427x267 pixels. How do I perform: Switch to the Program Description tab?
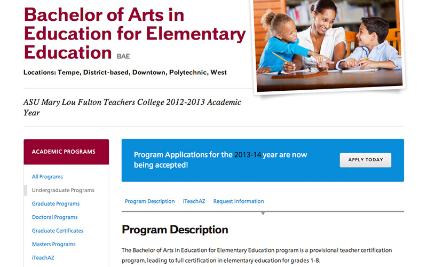[x=149, y=201]
